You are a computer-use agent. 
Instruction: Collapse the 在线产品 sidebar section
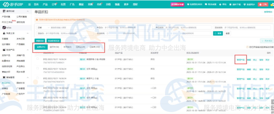(28, 50)
